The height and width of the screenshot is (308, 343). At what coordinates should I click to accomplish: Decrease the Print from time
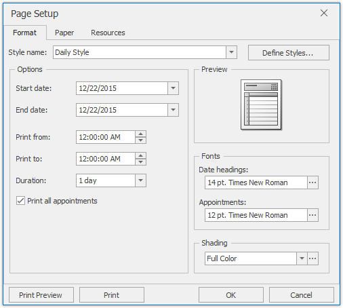[140, 140]
